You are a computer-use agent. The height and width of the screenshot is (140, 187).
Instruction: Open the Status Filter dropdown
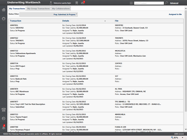[49, 15]
